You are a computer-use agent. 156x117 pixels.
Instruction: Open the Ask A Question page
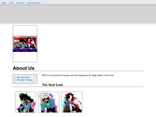[34, 3]
